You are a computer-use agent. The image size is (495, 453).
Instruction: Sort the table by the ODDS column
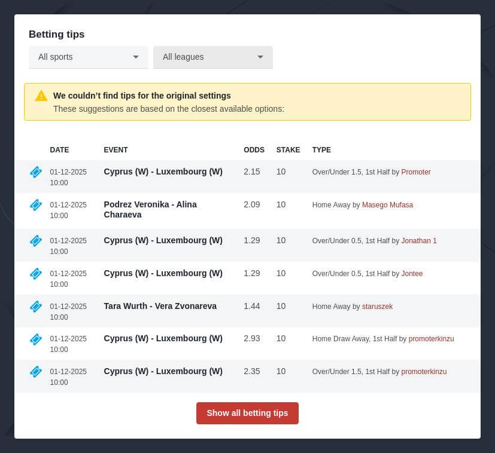[254, 150]
